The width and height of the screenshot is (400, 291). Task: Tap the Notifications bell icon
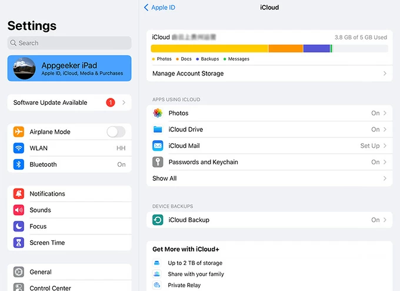19,194
